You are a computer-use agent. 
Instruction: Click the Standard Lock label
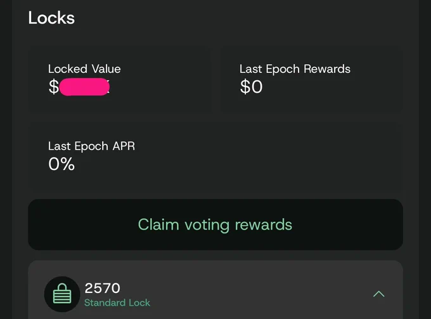pyautogui.click(x=117, y=303)
